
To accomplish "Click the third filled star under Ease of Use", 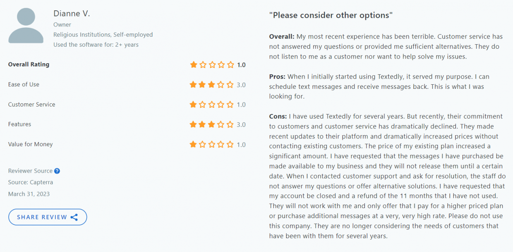I will (x=212, y=84).
